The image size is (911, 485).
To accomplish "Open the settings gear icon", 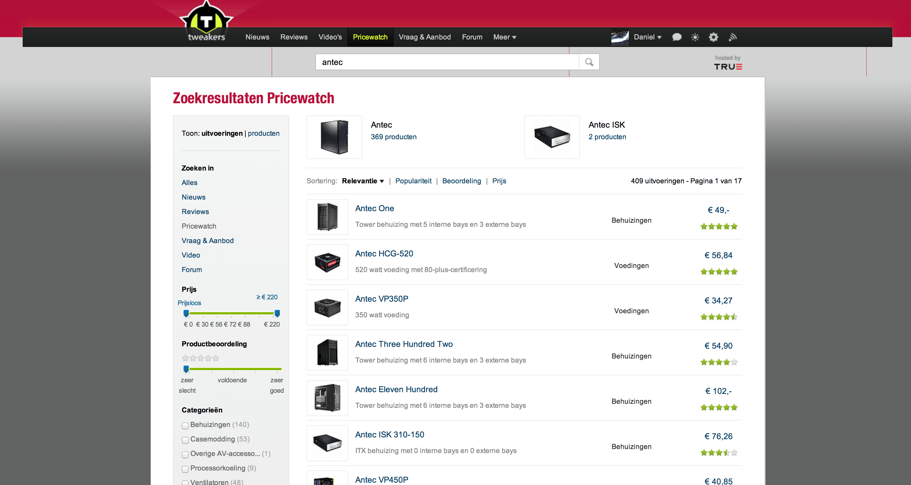I will pyautogui.click(x=713, y=37).
